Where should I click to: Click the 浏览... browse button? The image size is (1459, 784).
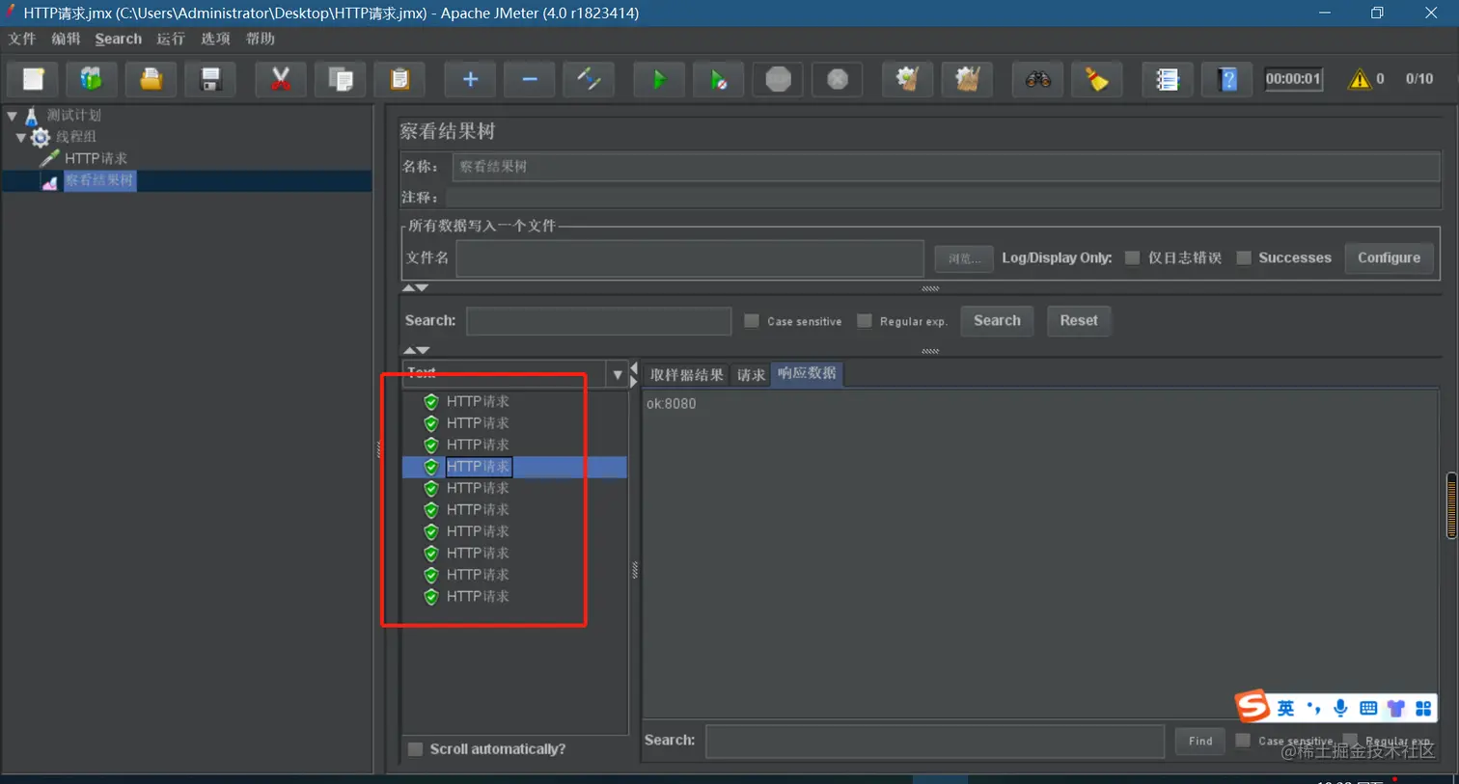964,258
